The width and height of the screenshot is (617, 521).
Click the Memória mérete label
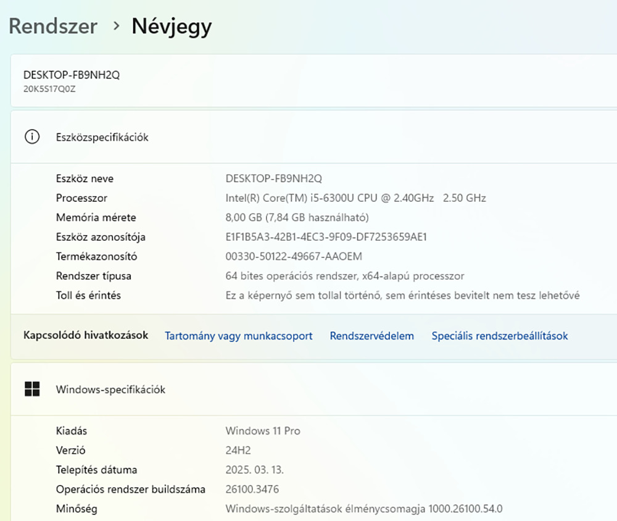click(96, 217)
